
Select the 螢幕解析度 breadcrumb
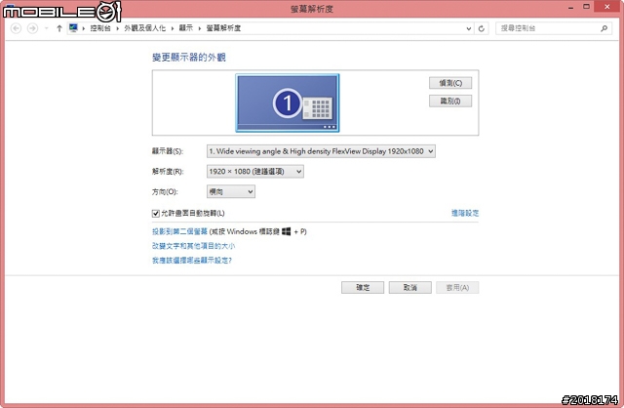[x=223, y=28]
